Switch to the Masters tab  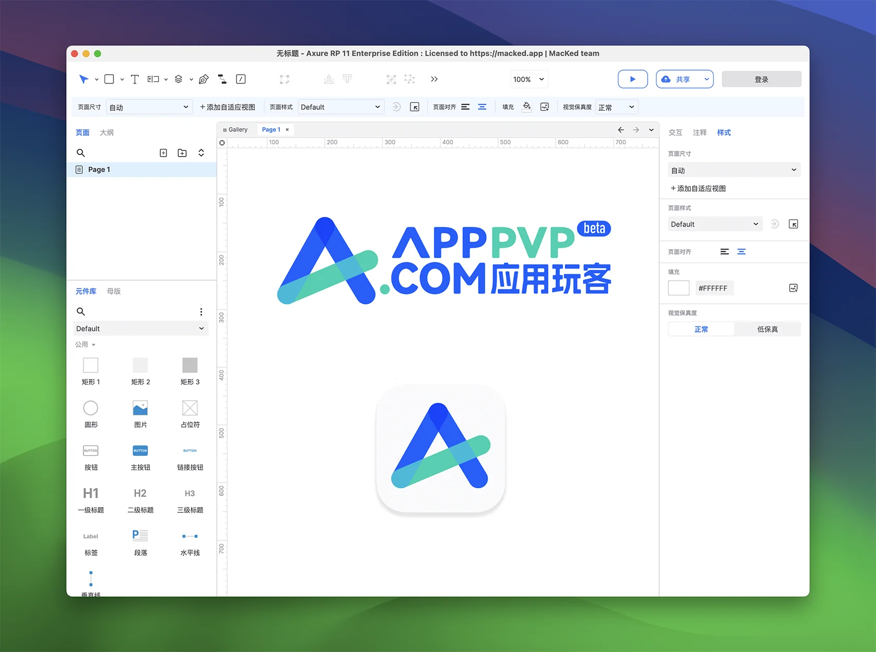[x=114, y=291]
